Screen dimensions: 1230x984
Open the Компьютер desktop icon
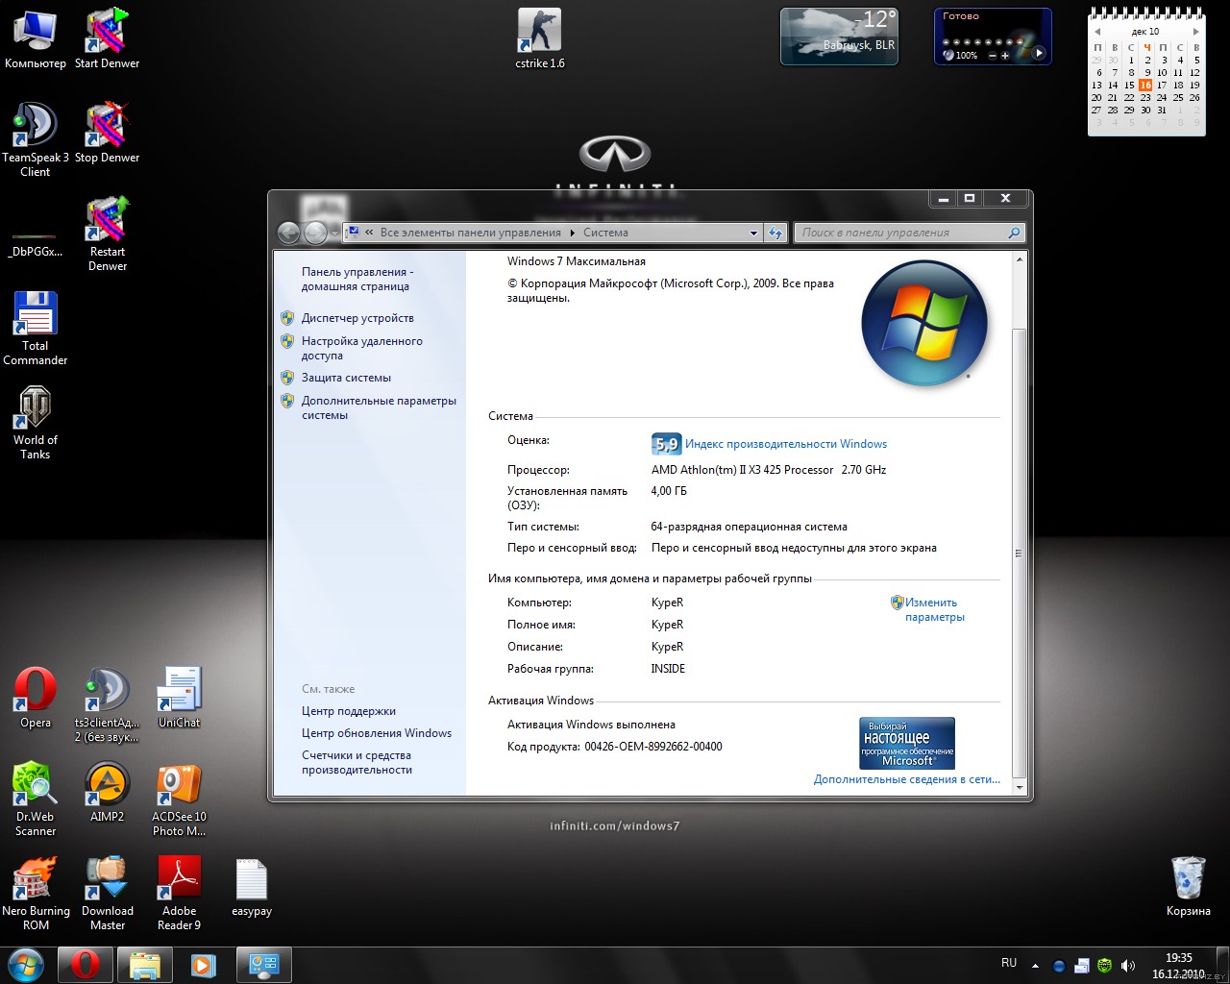[x=36, y=38]
